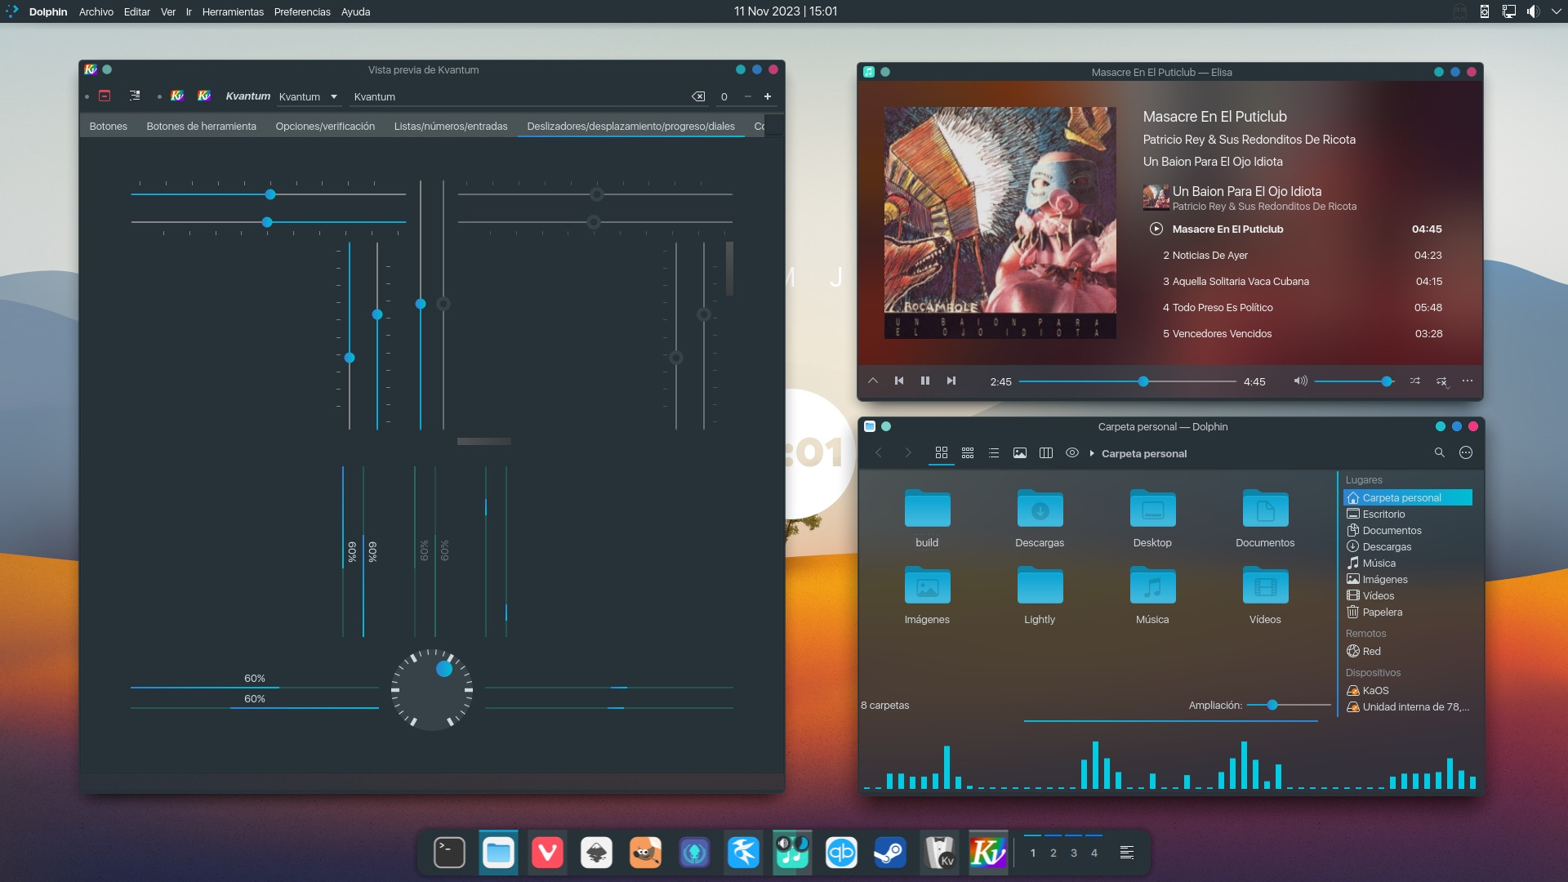
Task: Open volume icon in system tray
Action: 1533,11
